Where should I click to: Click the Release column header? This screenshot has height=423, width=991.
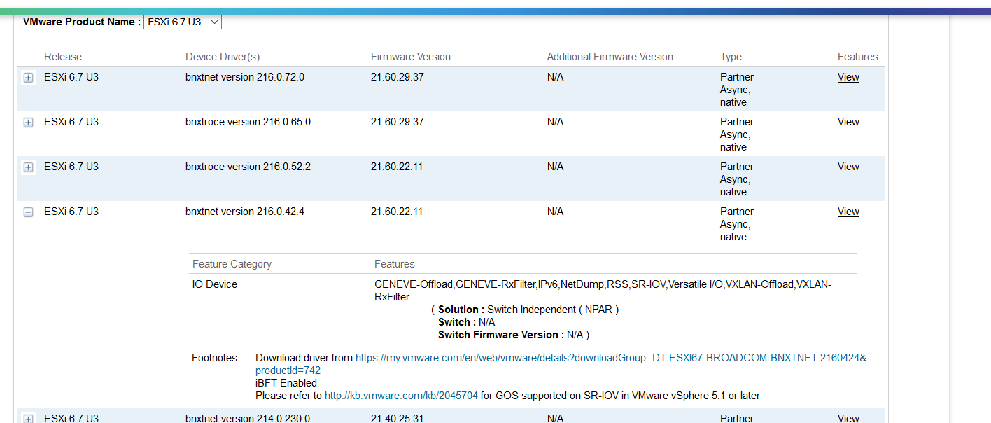coord(63,57)
